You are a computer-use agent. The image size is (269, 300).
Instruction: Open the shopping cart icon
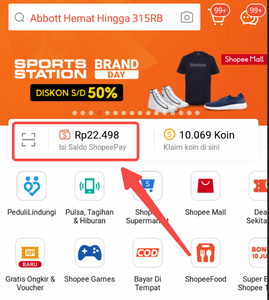[217, 17]
